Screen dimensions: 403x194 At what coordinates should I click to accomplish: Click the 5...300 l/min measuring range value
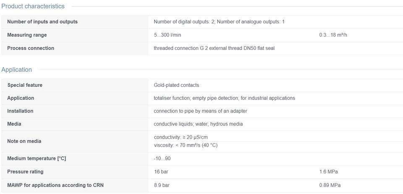[167, 35]
